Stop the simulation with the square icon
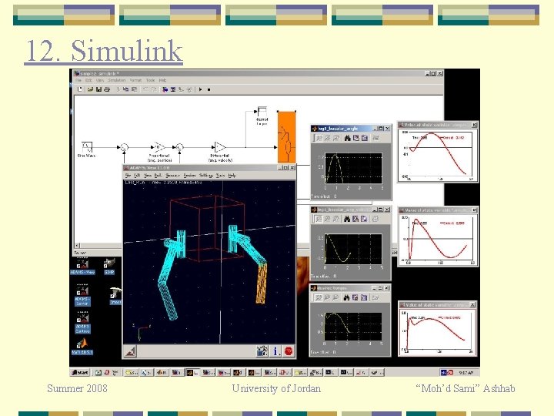The width and height of the screenshot is (554, 416). [209, 89]
